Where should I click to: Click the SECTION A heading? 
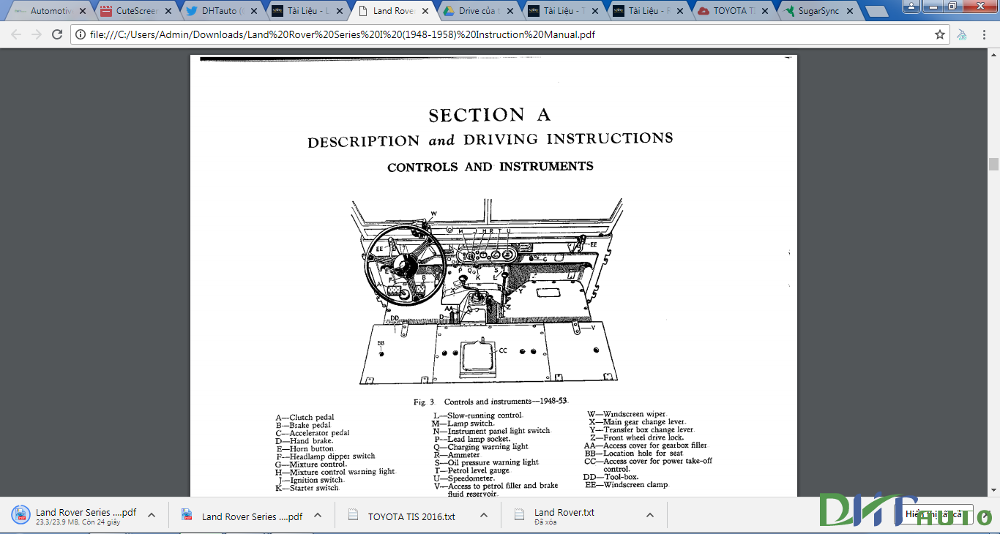(489, 115)
